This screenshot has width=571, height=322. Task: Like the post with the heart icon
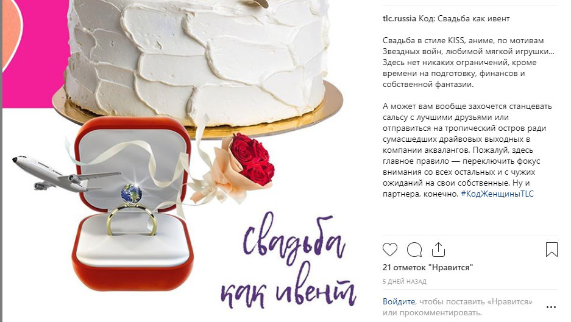389,250
